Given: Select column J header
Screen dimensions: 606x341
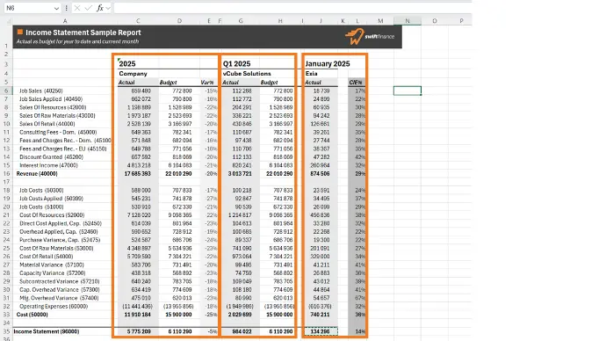Looking at the screenshot, I should tap(321, 21).
